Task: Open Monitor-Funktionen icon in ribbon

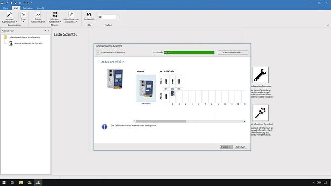Action: 55,14
